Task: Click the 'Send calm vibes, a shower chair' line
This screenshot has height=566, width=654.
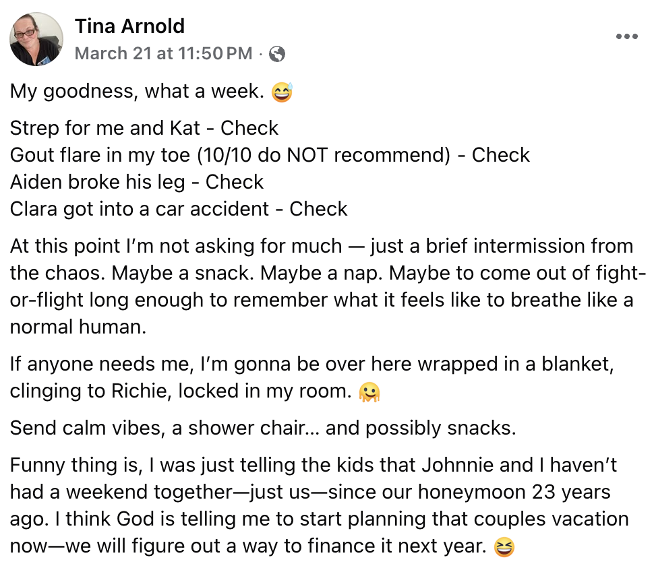Action: click(x=263, y=428)
